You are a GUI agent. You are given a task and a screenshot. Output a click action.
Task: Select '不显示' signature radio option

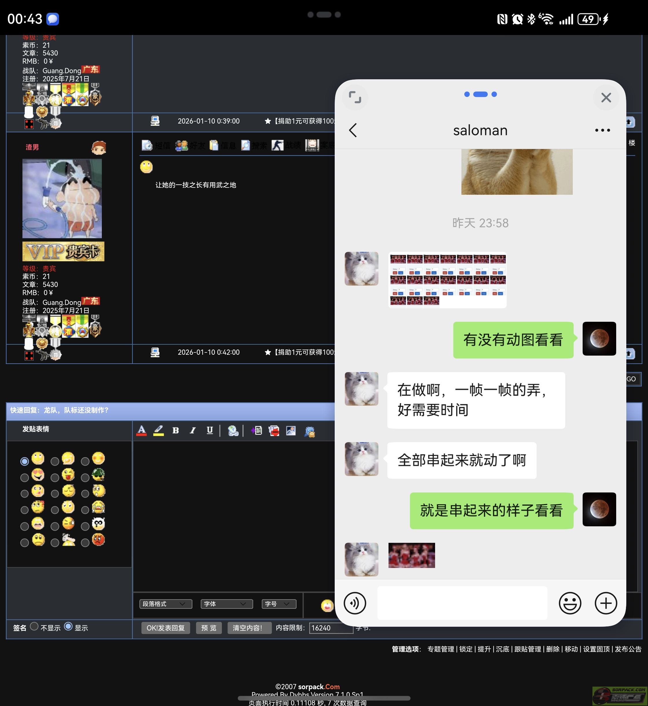point(34,626)
